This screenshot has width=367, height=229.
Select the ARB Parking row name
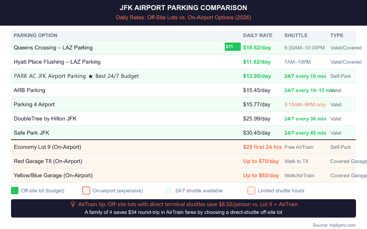[29, 90]
